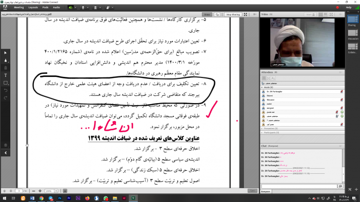Switch video to filmstrip view icon

click(x=326, y=14)
